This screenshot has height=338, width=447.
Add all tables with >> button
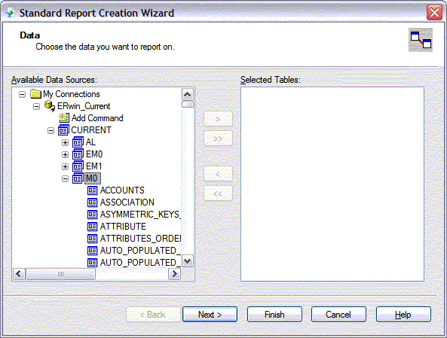(x=218, y=139)
